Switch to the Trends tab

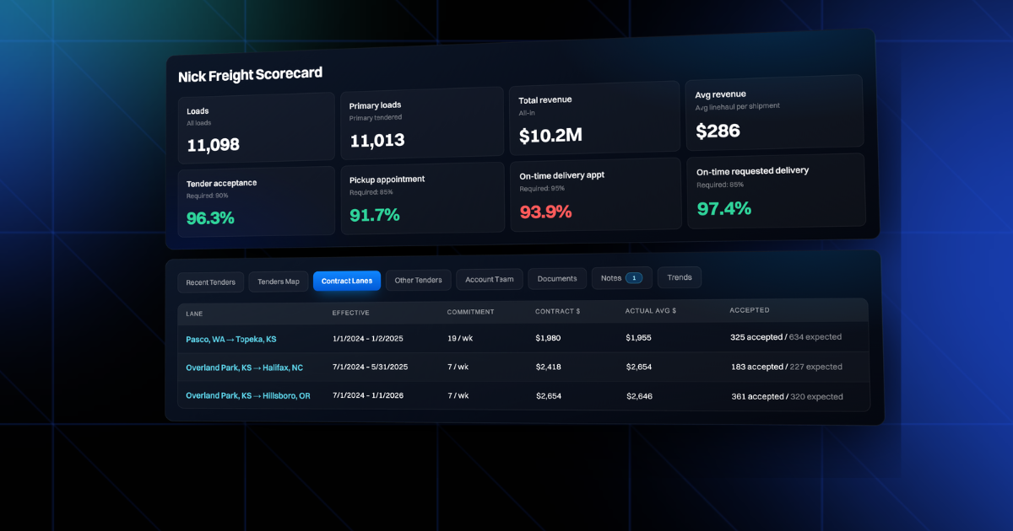click(x=680, y=277)
